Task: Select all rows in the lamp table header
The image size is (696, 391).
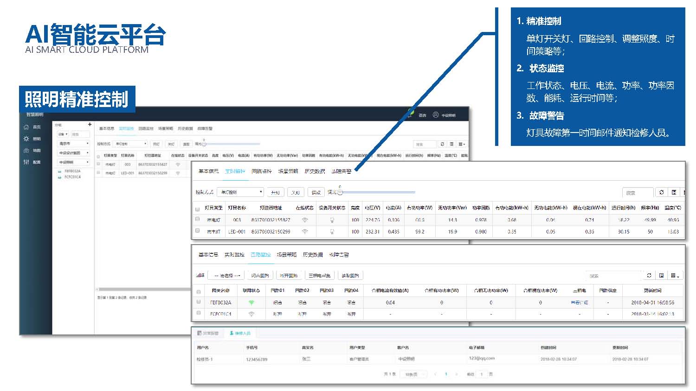Action: click(x=198, y=208)
